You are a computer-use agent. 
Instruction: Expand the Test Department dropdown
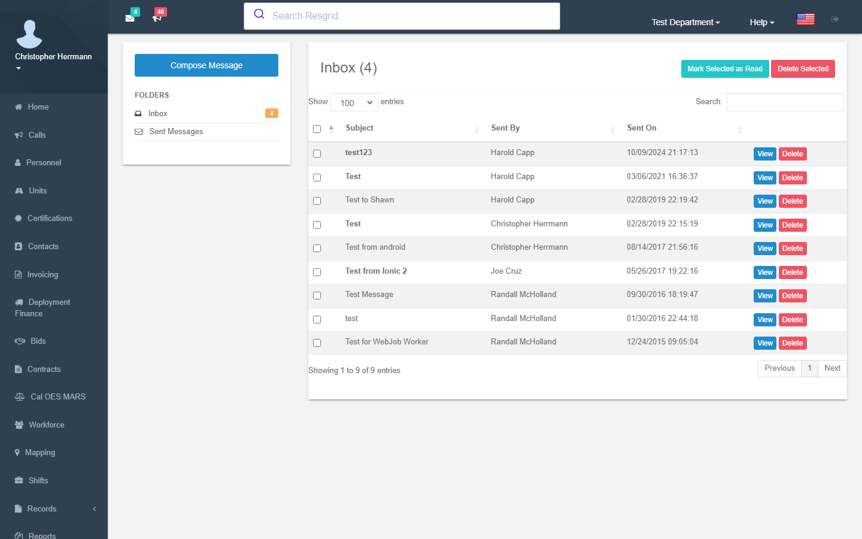685,22
